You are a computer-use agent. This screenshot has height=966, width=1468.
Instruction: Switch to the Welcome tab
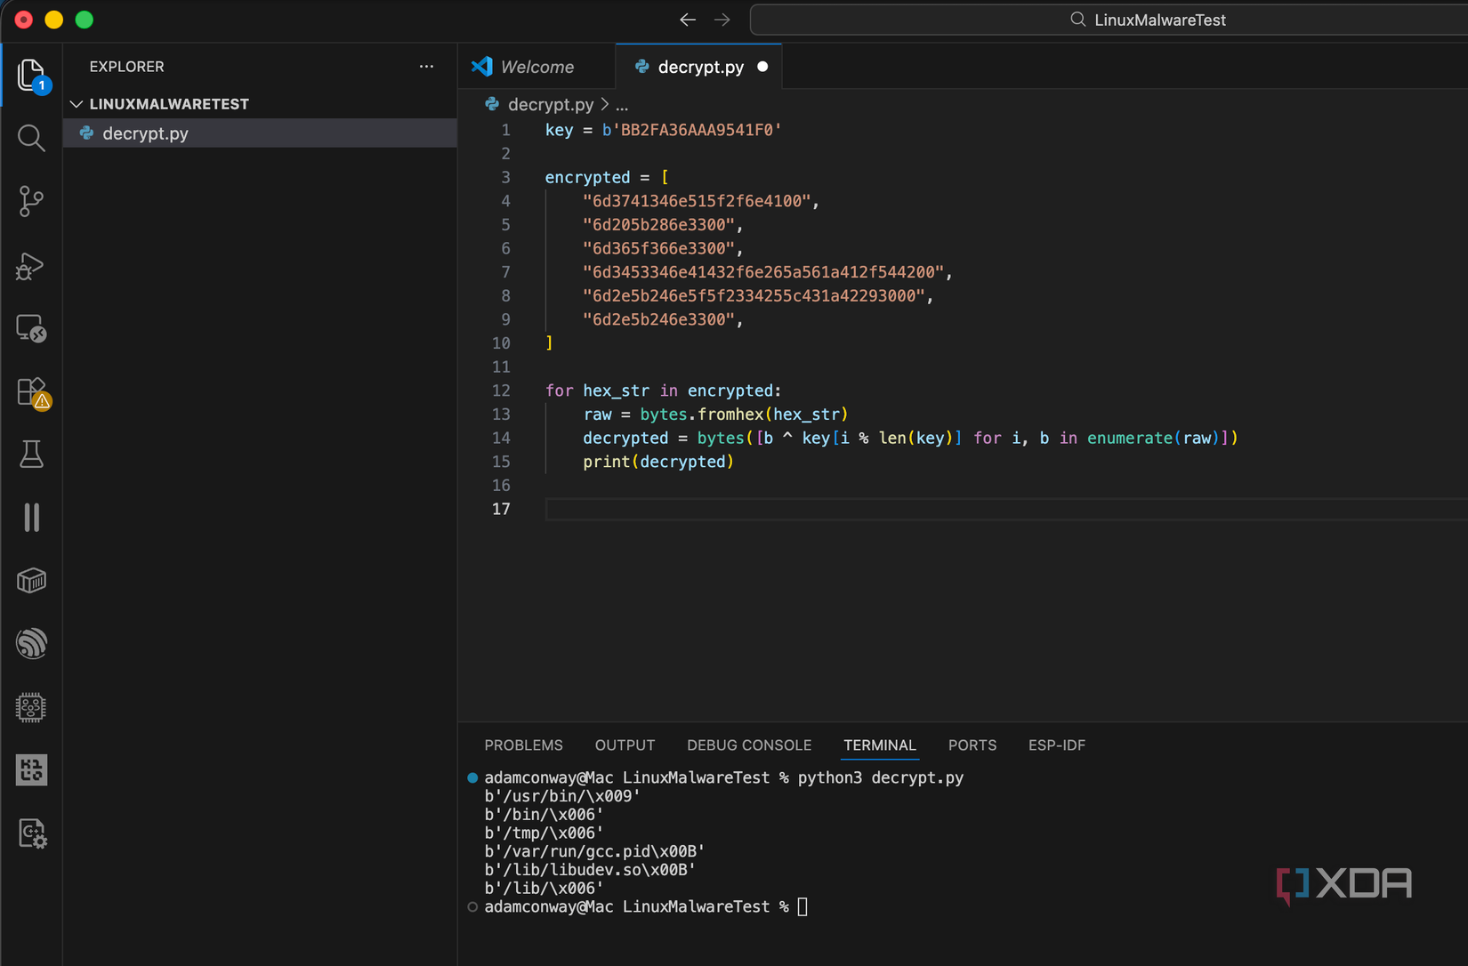tap(536, 66)
